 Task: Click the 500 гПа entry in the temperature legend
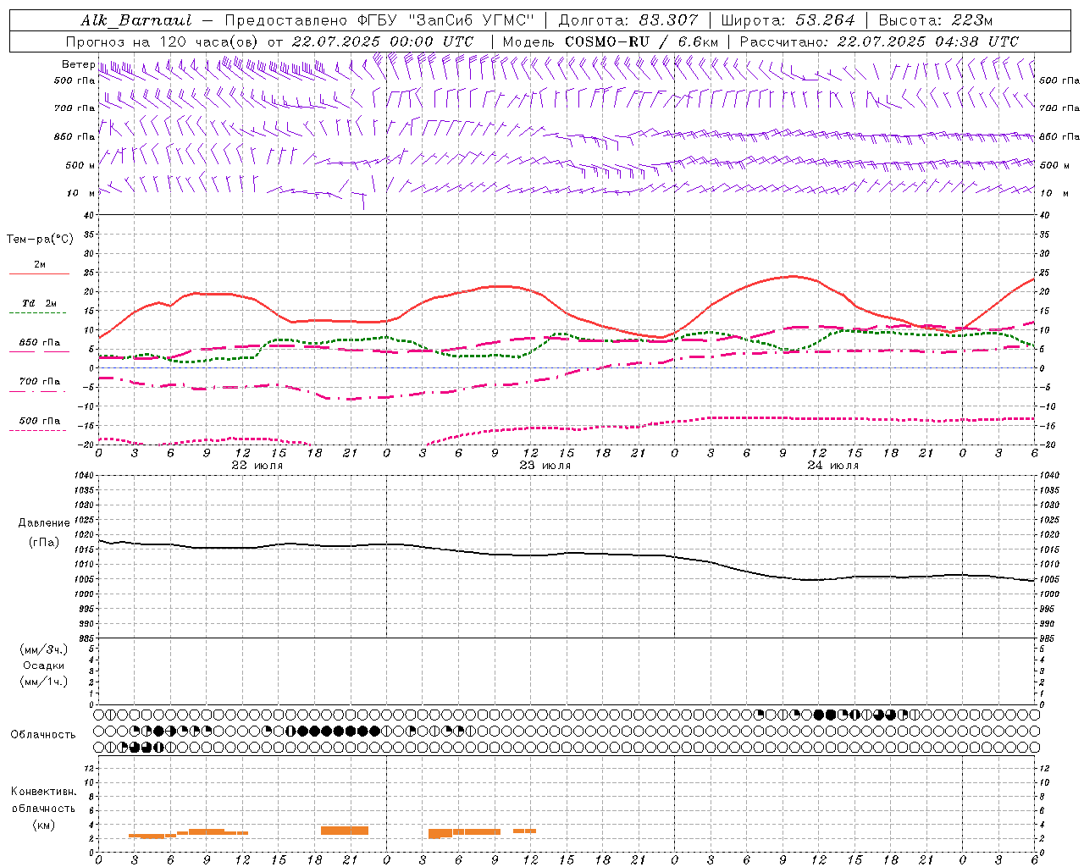coord(39,421)
